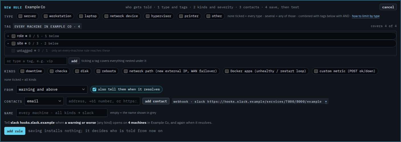Tick the network device type checkbox

click(x=106, y=16)
